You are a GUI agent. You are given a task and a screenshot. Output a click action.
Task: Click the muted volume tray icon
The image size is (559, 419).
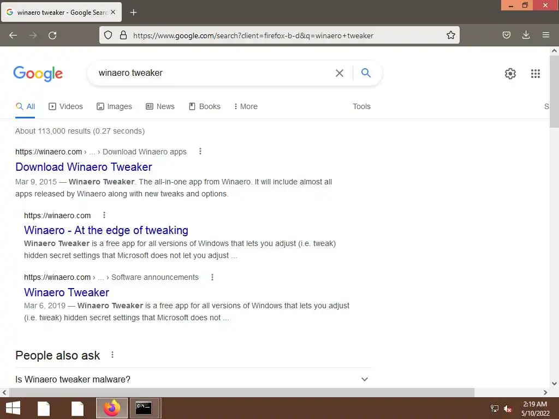coord(508,409)
